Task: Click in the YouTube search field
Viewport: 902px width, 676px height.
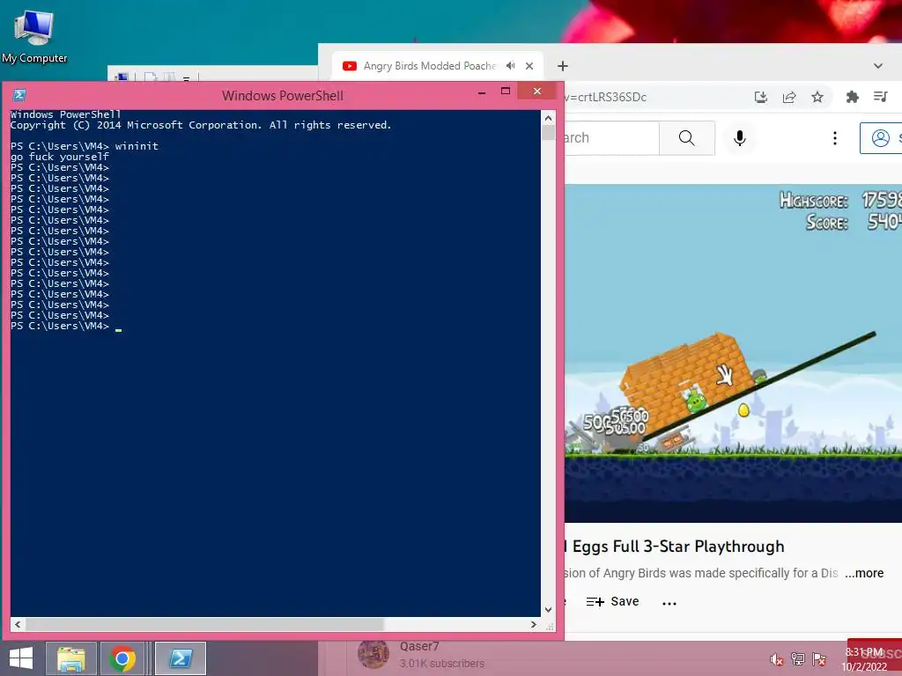Action: pos(611,138)
